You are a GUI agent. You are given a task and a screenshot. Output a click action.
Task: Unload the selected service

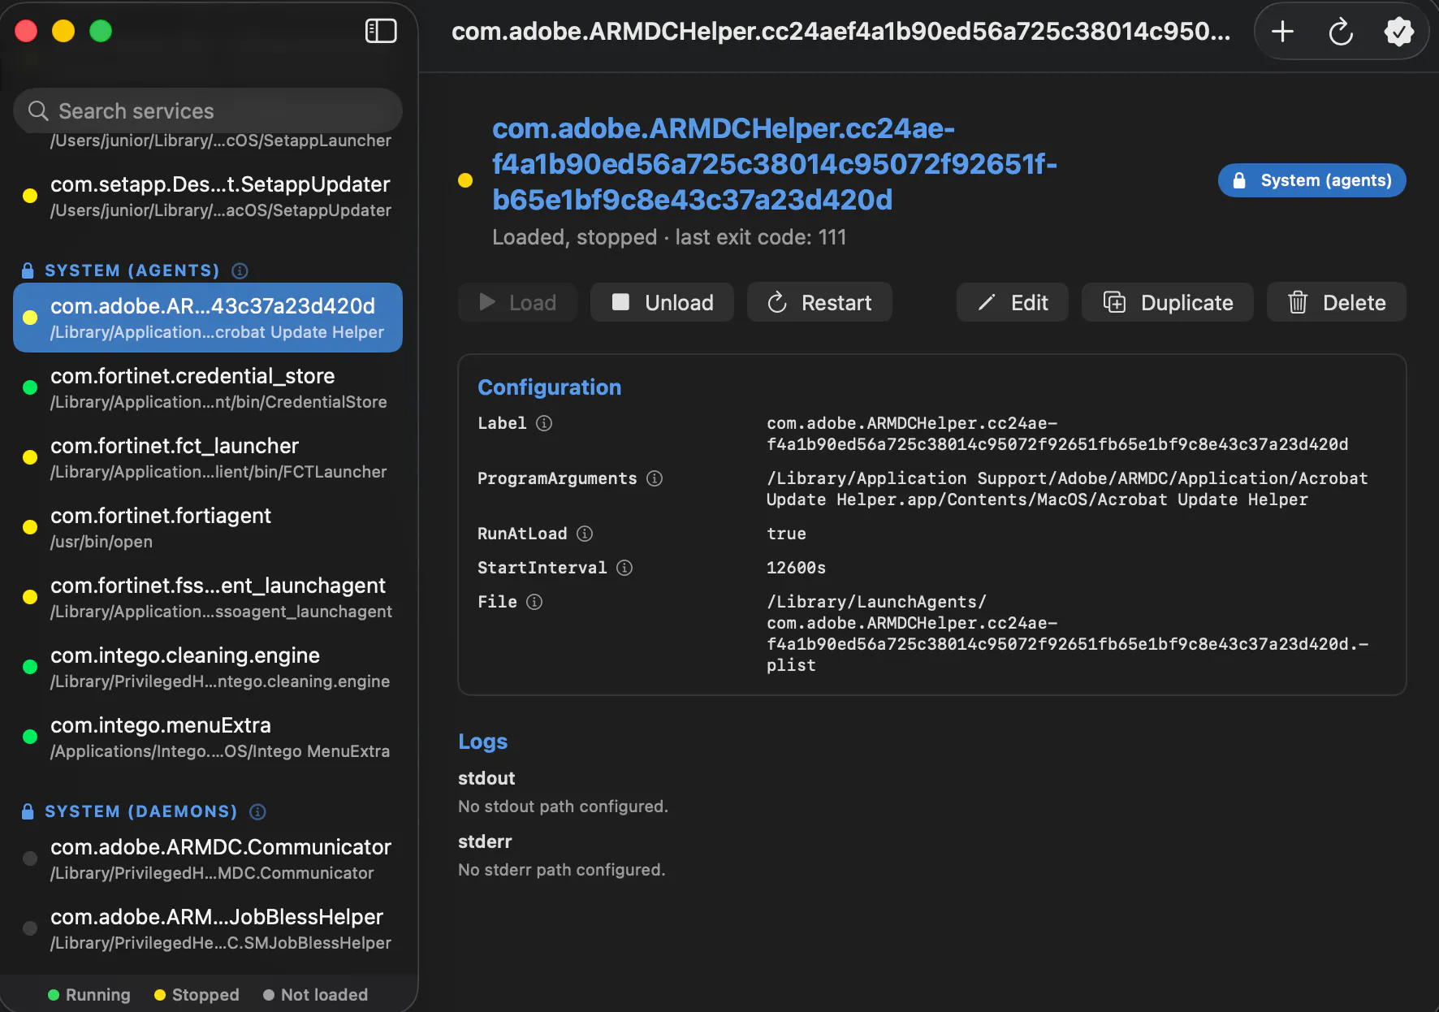pos(662,302)
